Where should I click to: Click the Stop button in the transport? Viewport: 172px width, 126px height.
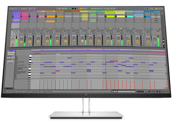click(x=73, y=9)
